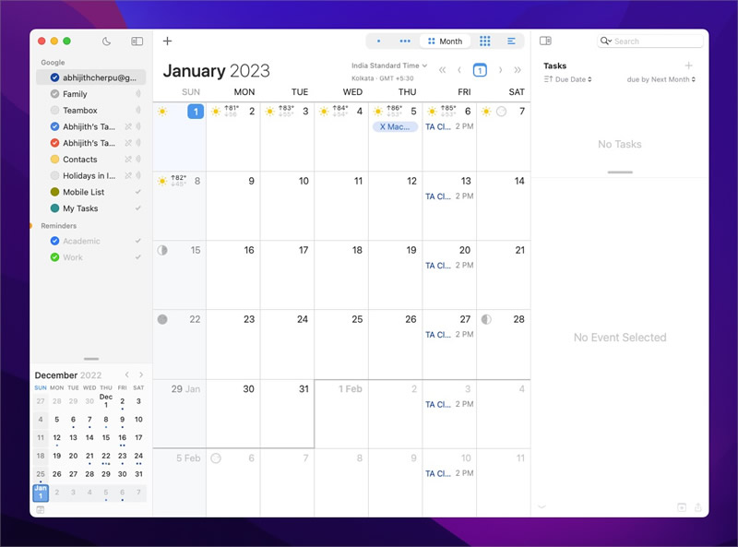This screenshot has width=738, height=547.
Task: Switch to List view lines icon
Action: tap(511, 41)
